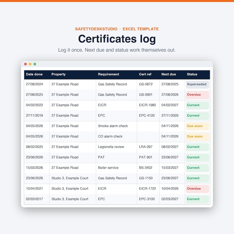Click cert ref LRA-097
This screenshot has width=234, height=234.
[146, 147]
